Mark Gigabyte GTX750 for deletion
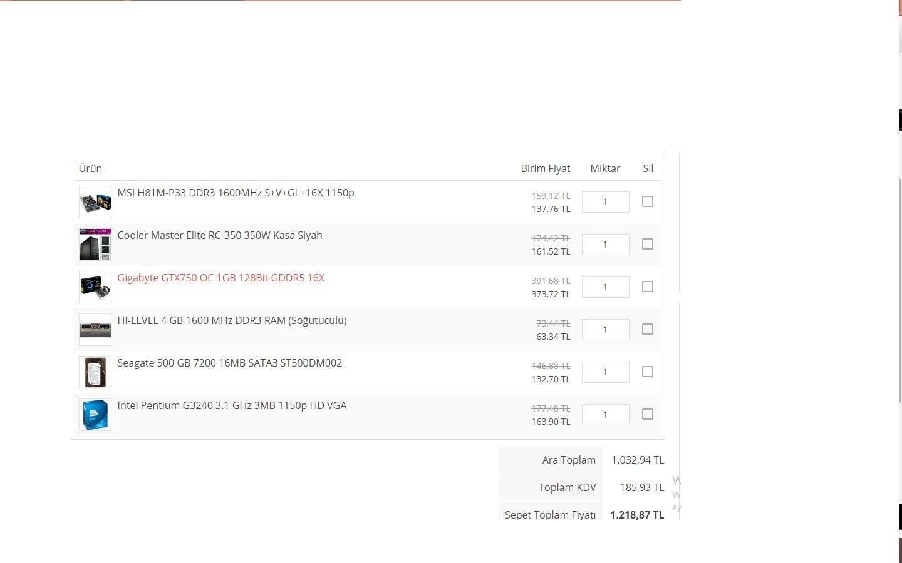 (x=648, y=287)
